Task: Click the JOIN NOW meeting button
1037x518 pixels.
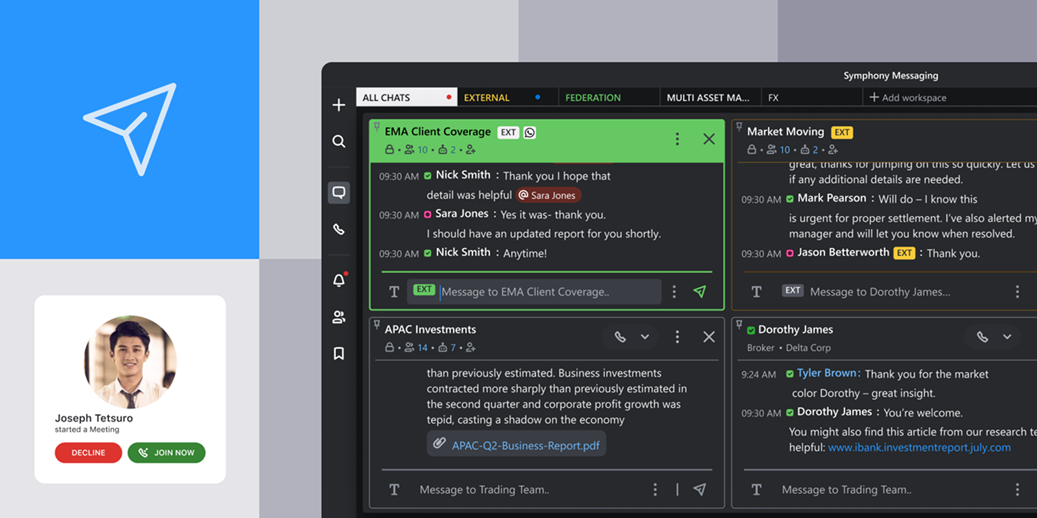Action: [166, 453]
